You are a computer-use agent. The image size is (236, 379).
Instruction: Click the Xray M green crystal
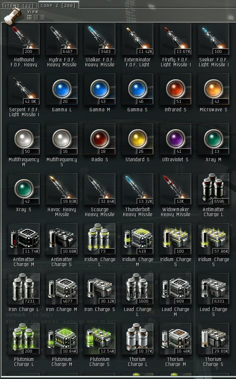click(x=214, y=139)
